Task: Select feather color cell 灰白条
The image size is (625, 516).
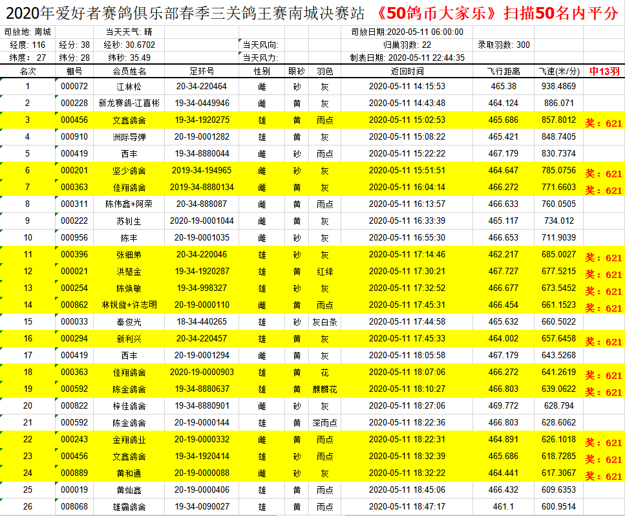Action: tap(325, 322)
